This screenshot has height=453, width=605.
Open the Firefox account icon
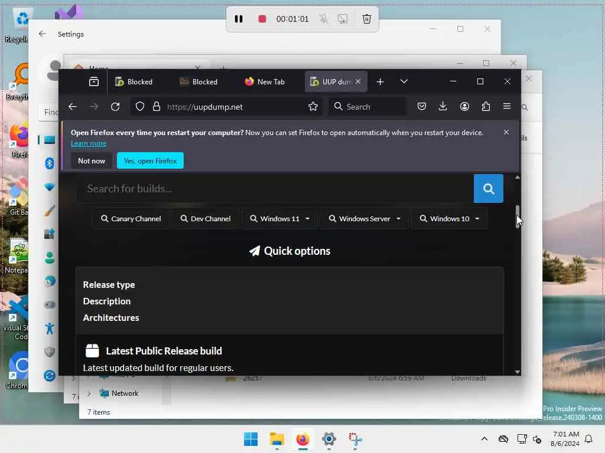pyautogui.click(x=464, y=107)
